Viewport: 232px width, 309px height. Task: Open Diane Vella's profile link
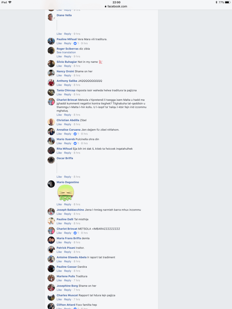pos(64,15)
